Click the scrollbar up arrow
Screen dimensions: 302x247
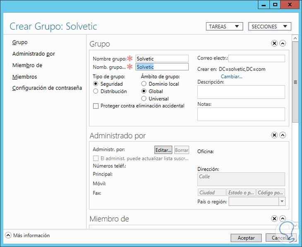(295, 38)
